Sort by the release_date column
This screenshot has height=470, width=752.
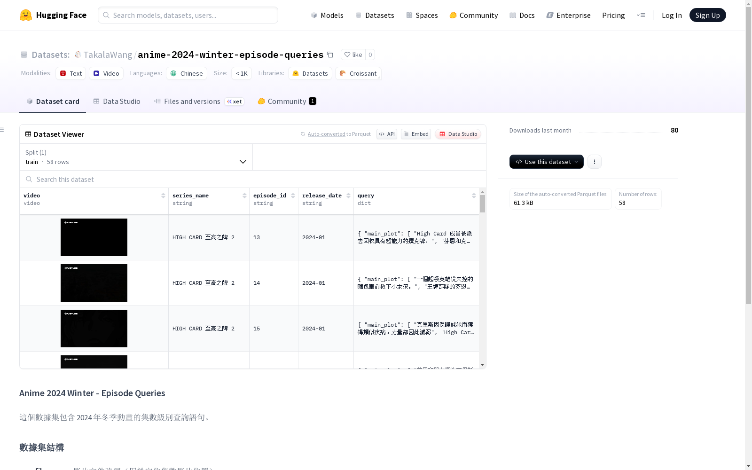point(348,196)
